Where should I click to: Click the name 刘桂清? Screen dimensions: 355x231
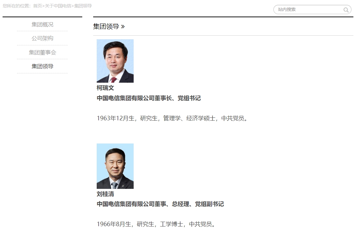tap(105, 194)
